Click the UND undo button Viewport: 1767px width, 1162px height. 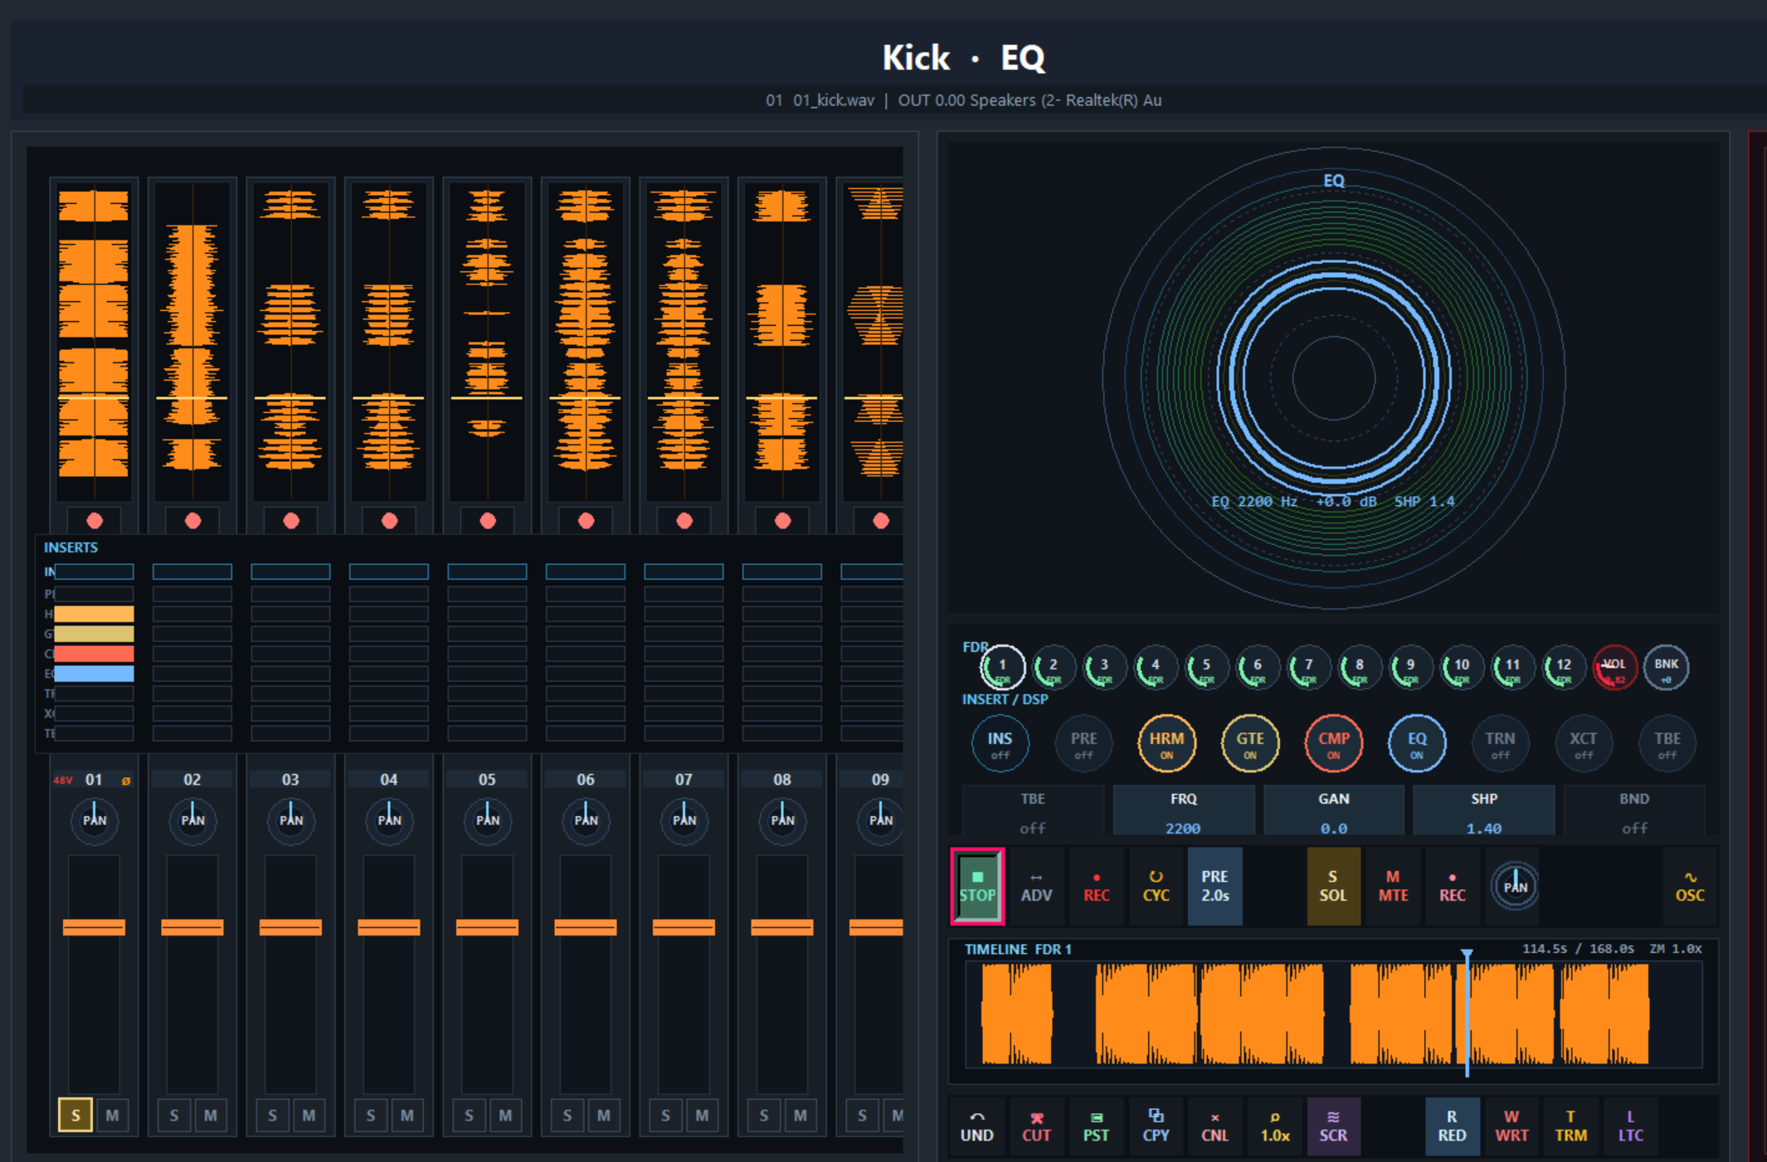(x=977, y=1126)
